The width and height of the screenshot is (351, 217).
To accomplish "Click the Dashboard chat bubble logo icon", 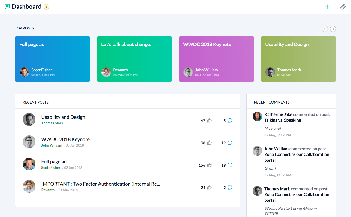I will [7, 7].
